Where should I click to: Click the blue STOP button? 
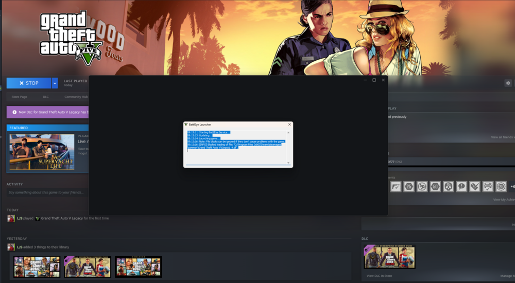[x=29, y=83]
